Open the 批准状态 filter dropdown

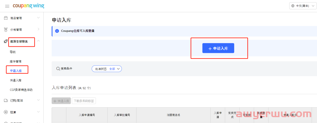click(x=107, y=69)
